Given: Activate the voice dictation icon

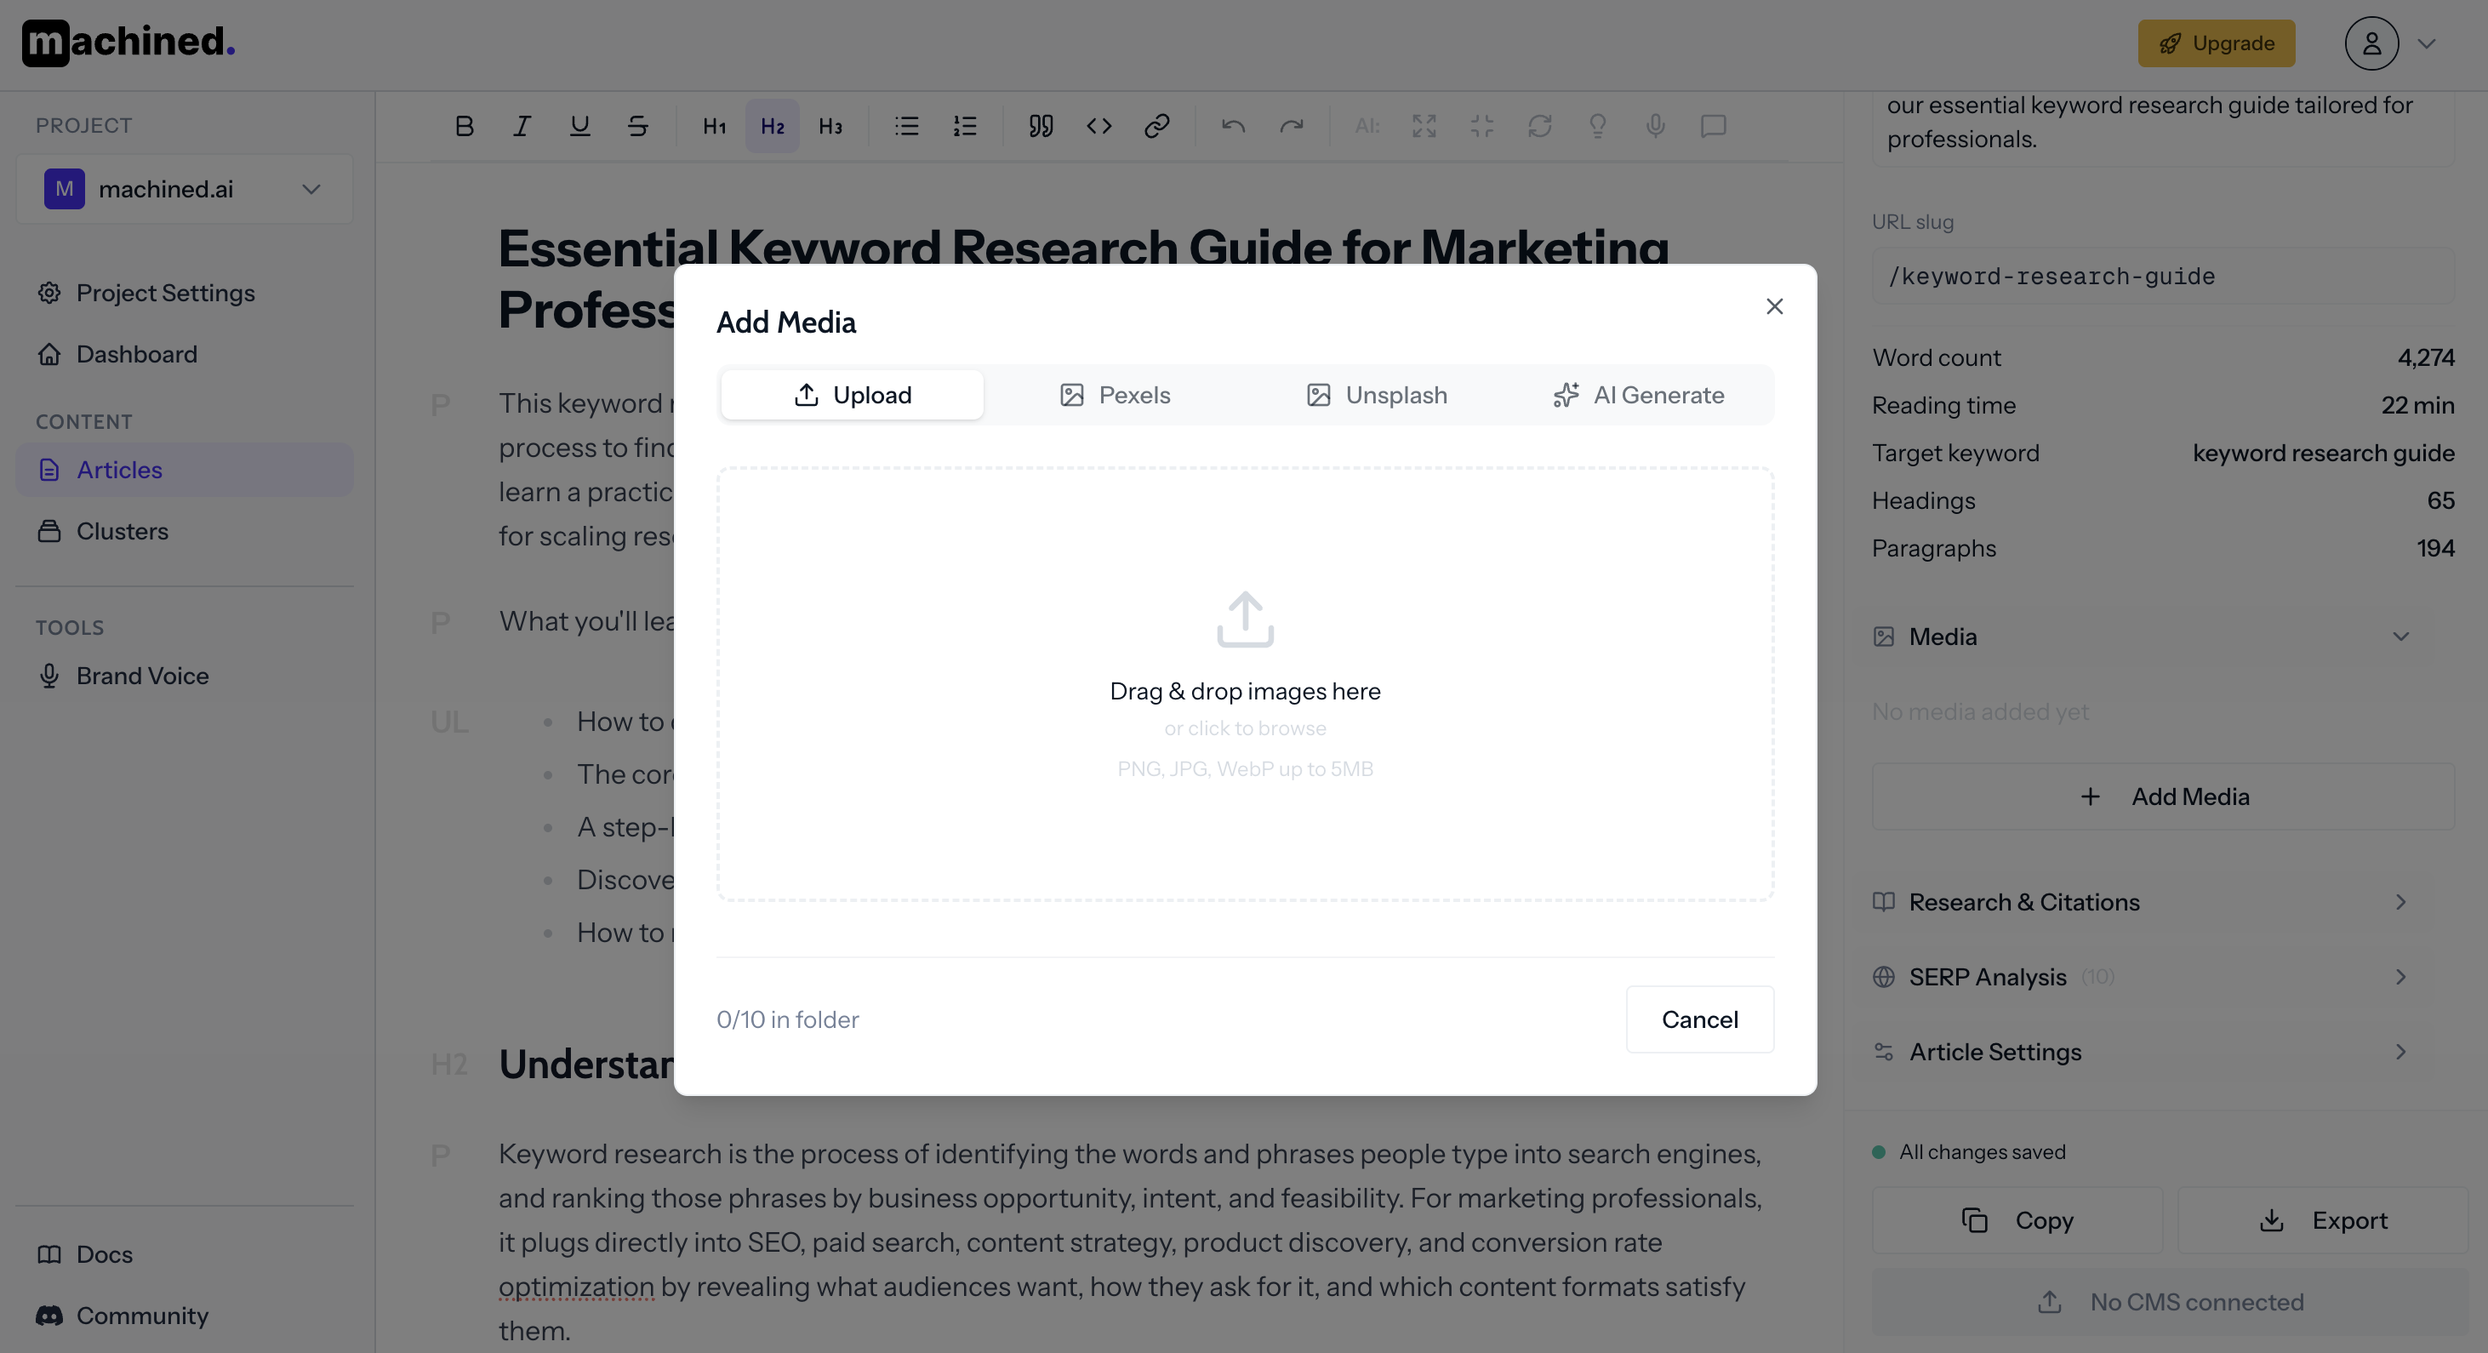Looking at the screenshot, I should tap(1654, 127).
